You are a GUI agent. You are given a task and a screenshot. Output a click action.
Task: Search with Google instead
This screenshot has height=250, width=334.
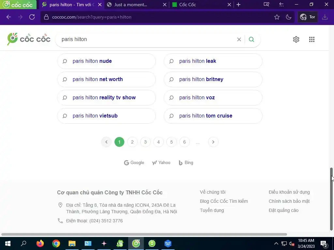tap(134, 163)
